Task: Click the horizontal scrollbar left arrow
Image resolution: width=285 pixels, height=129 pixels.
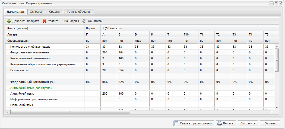Action: (x=8, y=112)
